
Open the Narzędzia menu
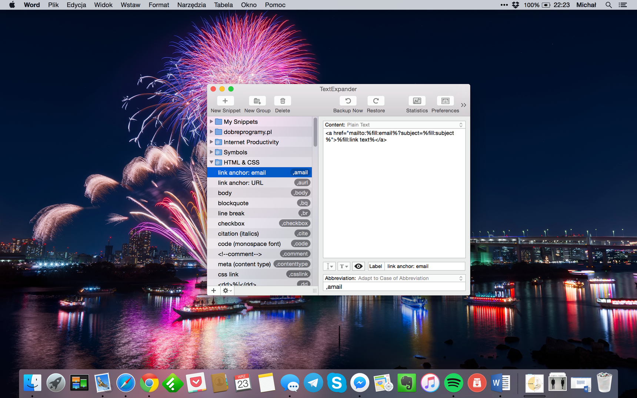coord(191,5)
